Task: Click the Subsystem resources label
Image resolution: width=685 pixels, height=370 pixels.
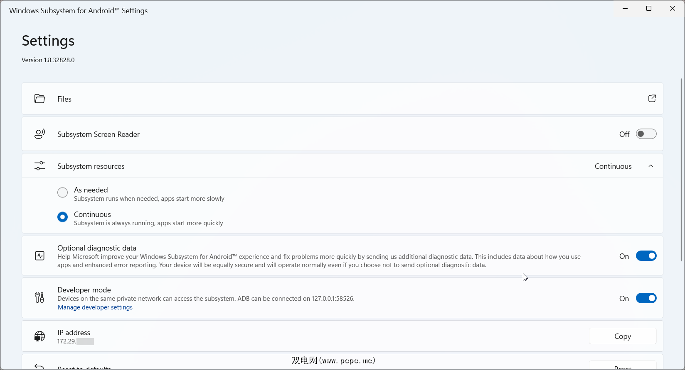Action: pos(91,166)
